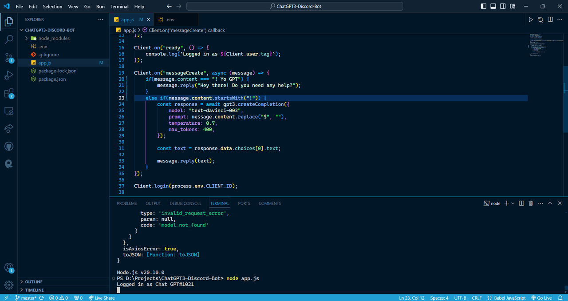This screenshot has height=301, width=568.
Task: Open the Extensions view
Action: (x=9, y=93)
